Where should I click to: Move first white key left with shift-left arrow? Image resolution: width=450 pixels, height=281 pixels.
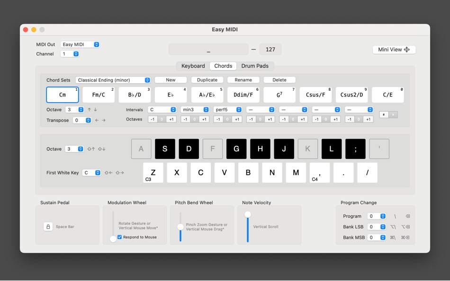pos(108,173)
